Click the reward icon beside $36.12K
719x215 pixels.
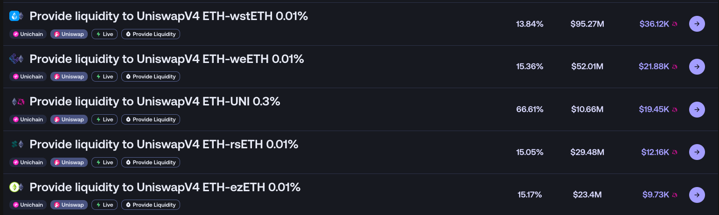pos(675,24)
